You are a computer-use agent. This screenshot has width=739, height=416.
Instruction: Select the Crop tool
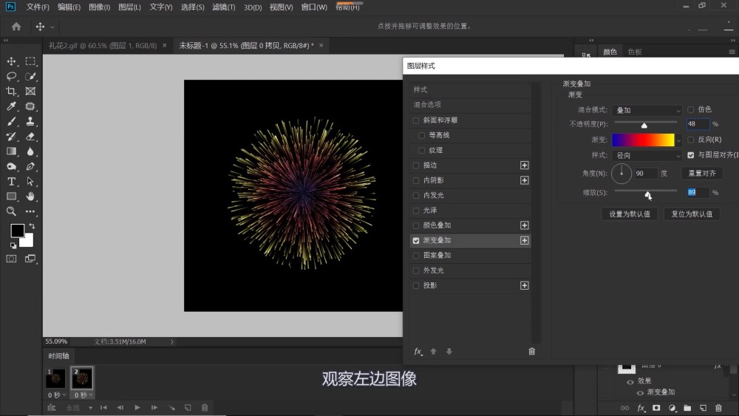pos(11,92)
